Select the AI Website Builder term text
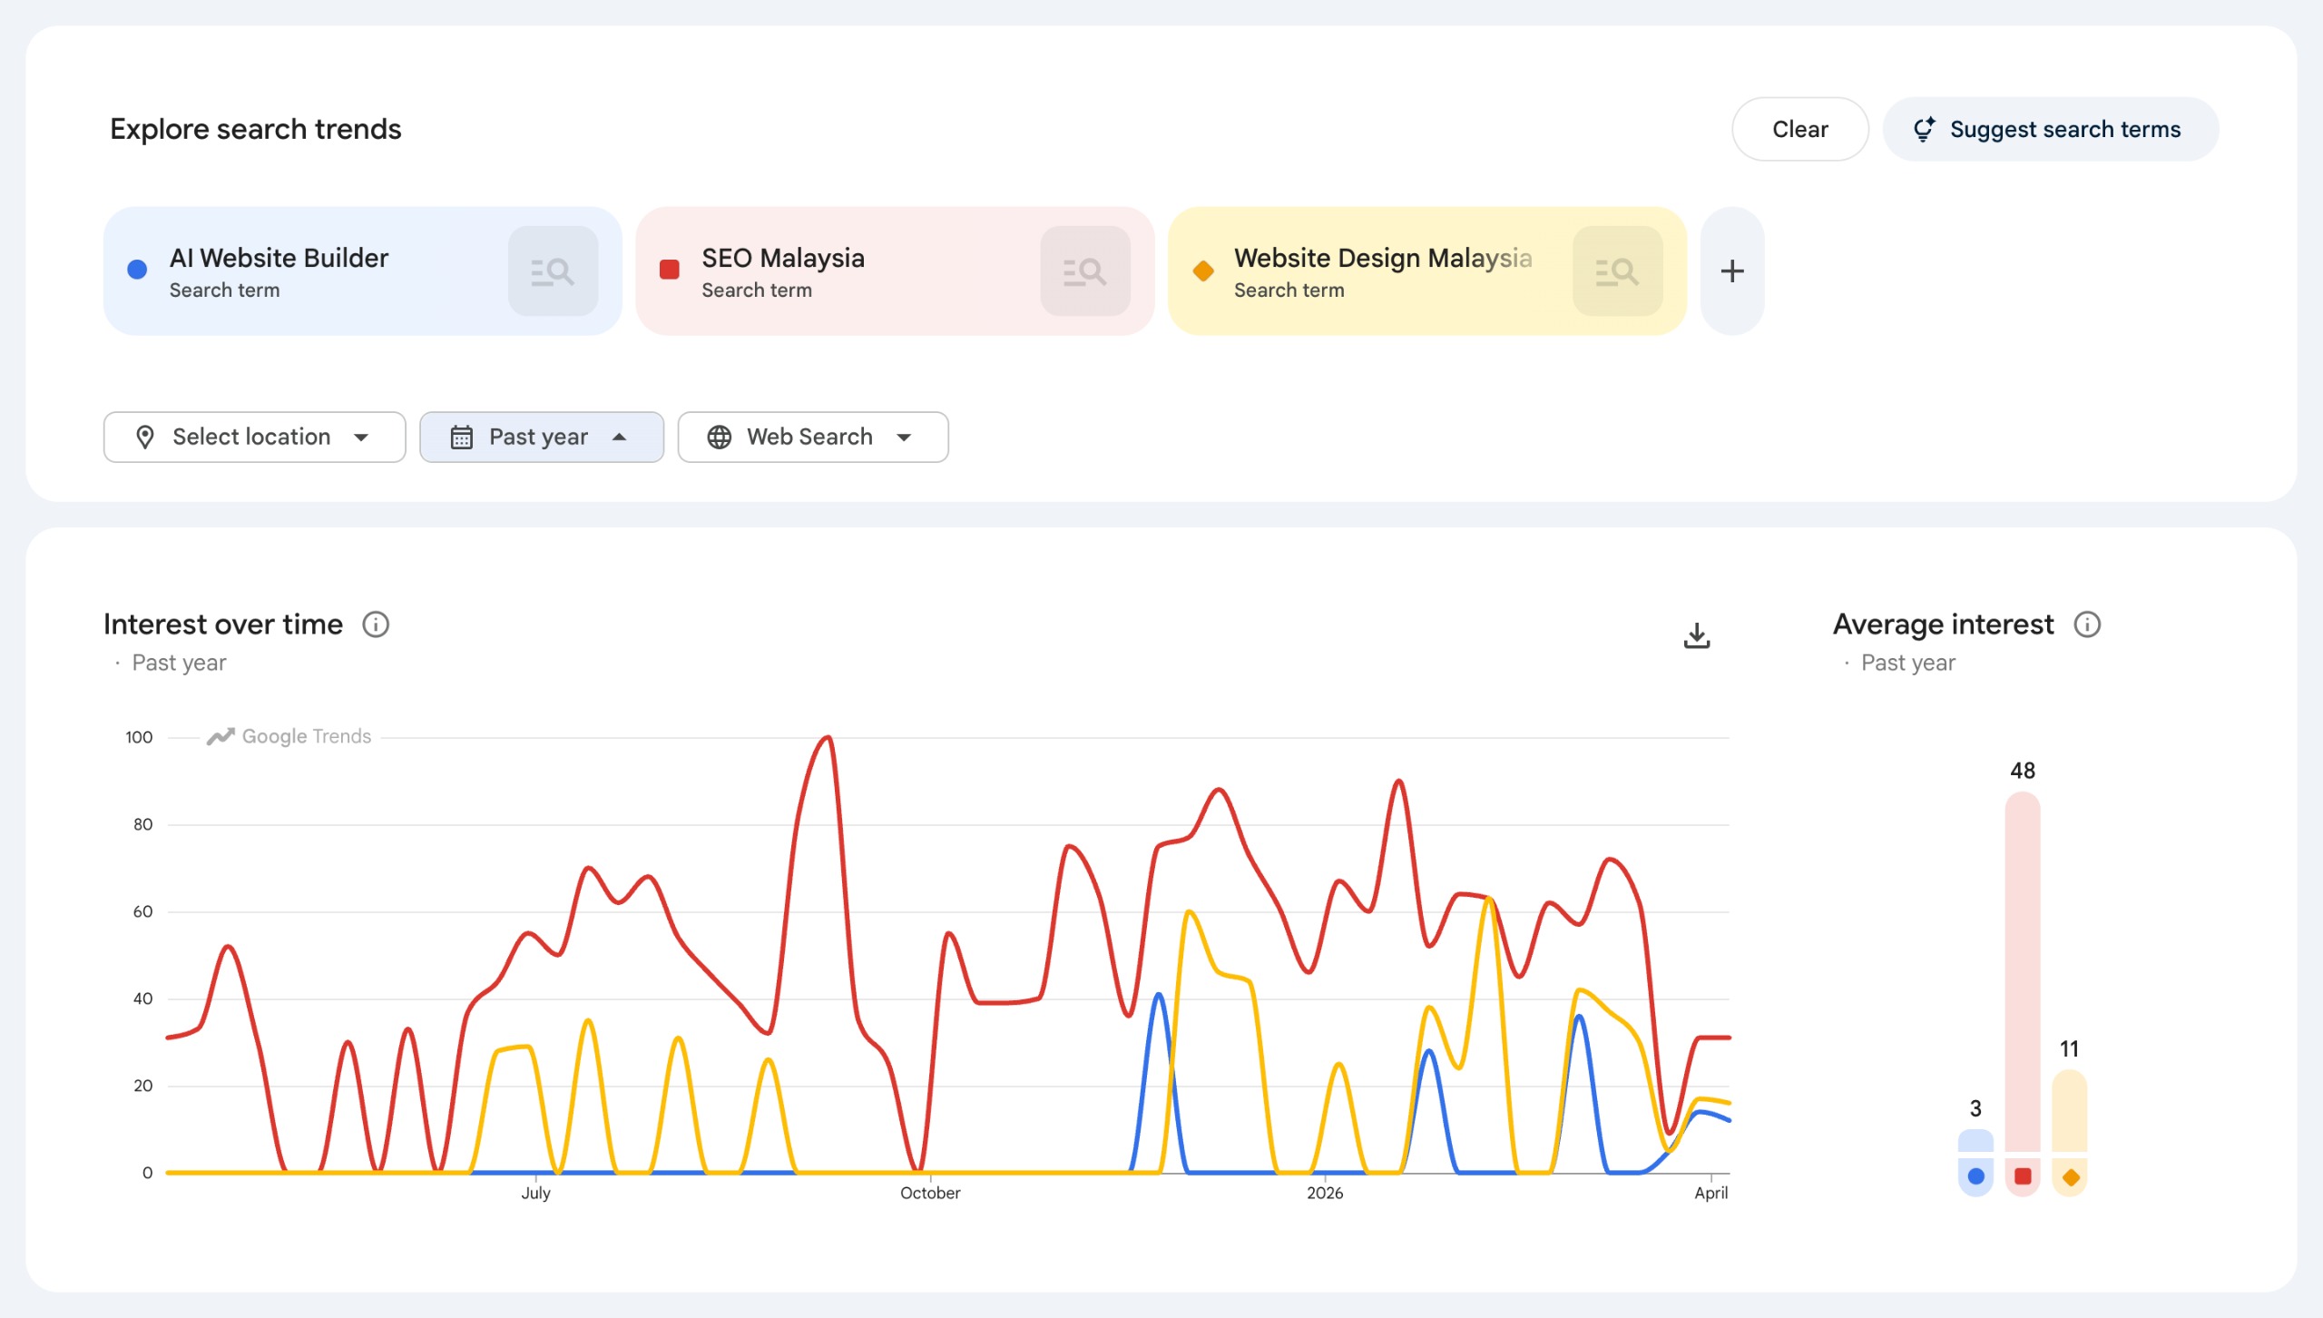Viewport: 2323px width, 1318px height. click(279, 259)
